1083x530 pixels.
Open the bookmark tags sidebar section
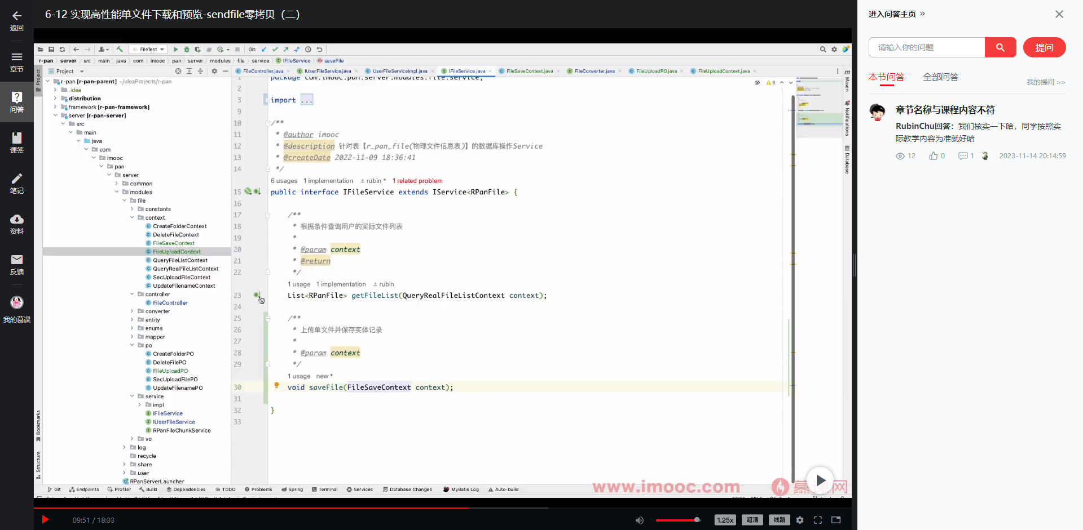16,142
